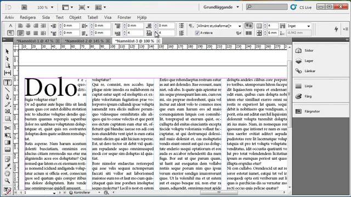Click the Quick Apply lightning icon
Image resolution: width=351 pixels, height=197 pixels.
coord(336,29)
